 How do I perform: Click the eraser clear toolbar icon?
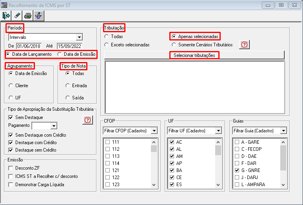(17, 16)
